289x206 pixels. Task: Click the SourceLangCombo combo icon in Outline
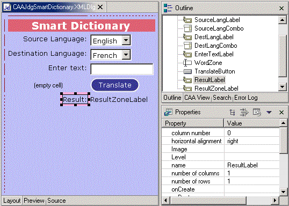click(x=187, y=28)
